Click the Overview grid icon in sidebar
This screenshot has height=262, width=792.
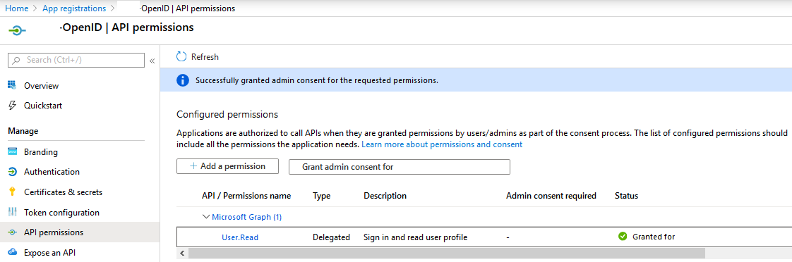(x=13, y=85)
